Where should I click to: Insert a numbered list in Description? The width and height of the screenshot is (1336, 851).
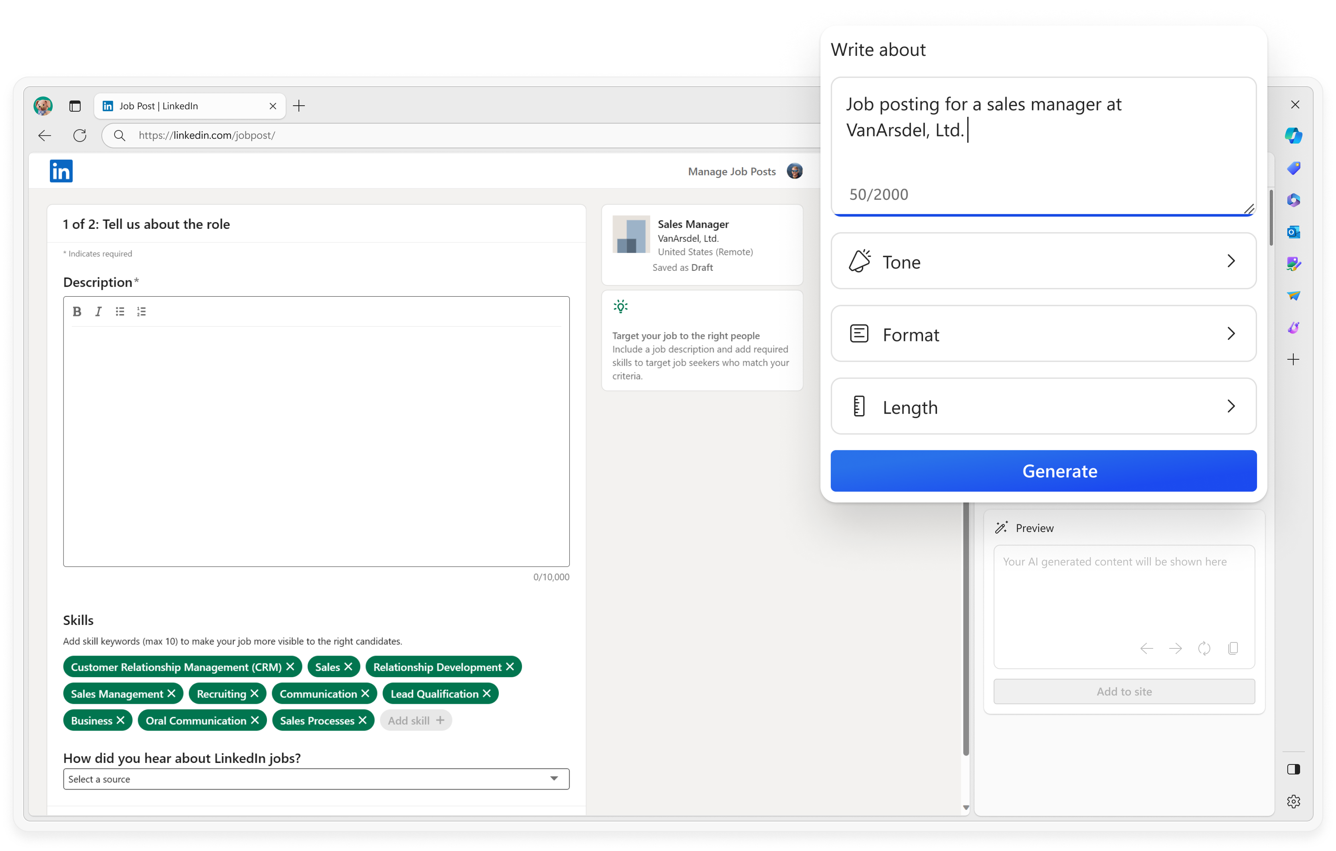pos(142,311)
